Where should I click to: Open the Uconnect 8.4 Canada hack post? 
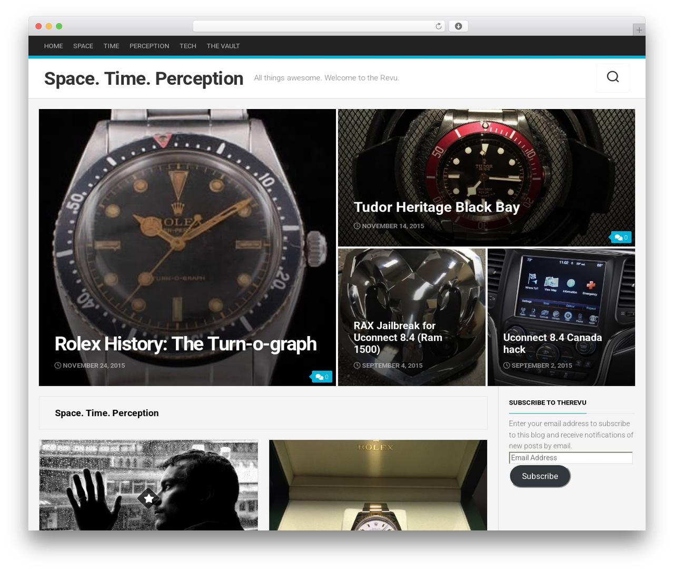[552, 343]
